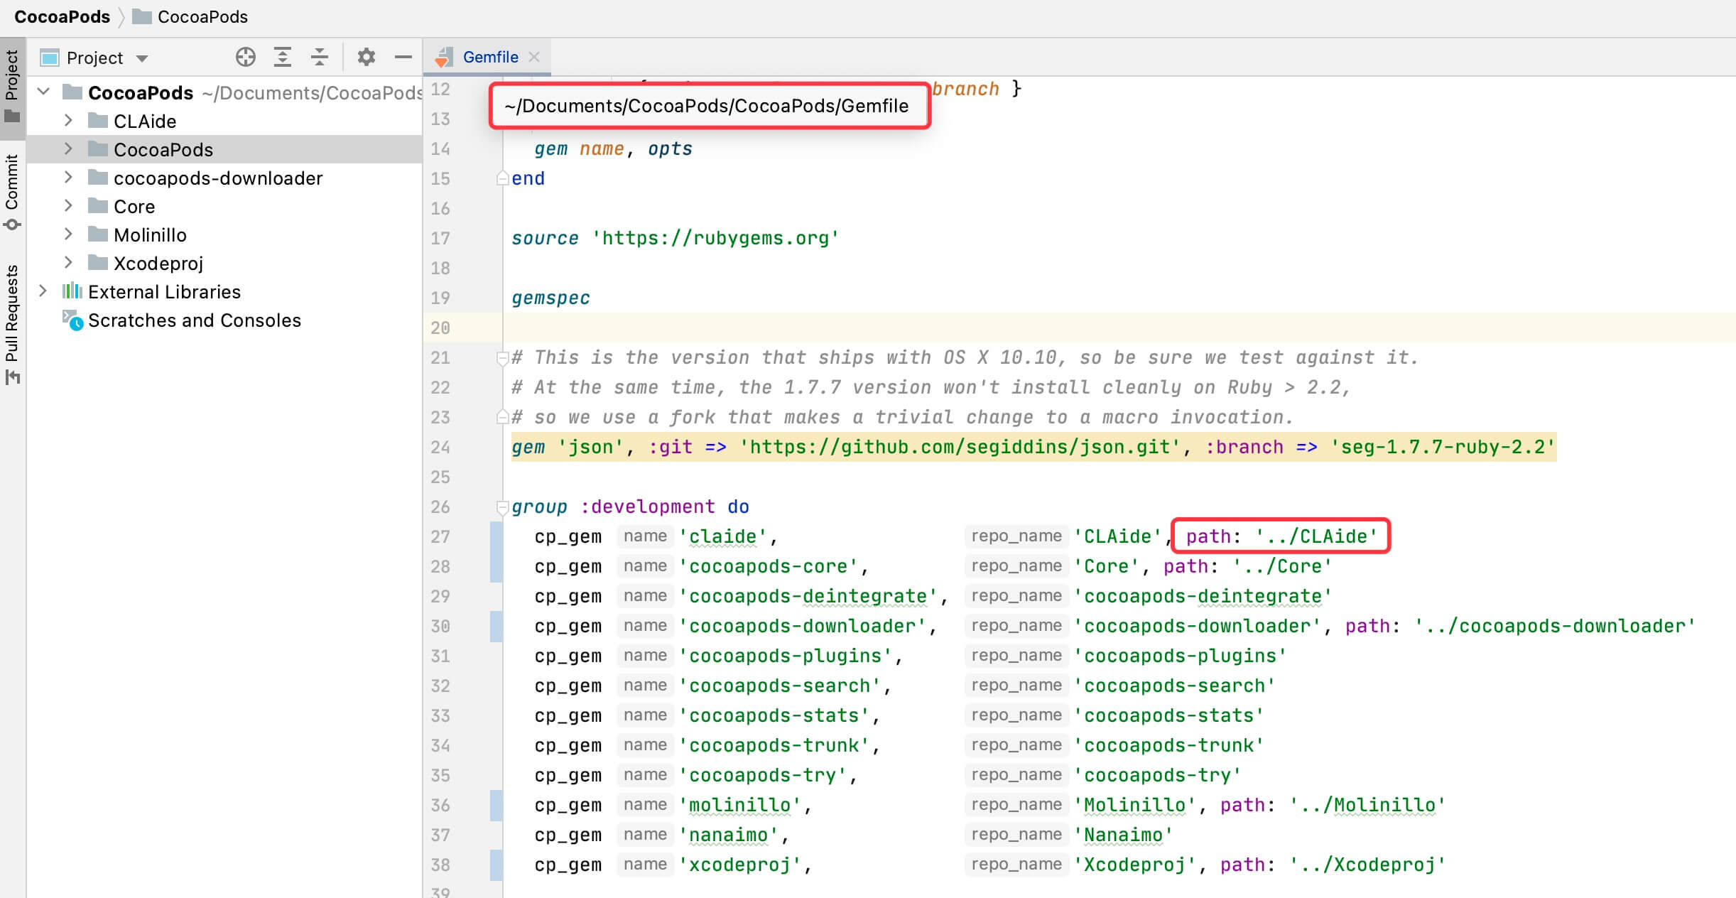This screenshot has height=898, width=1736.
Task: Toggle fold marker on line 21 comment
Action: pyautogui.click(x=502, y=357)
